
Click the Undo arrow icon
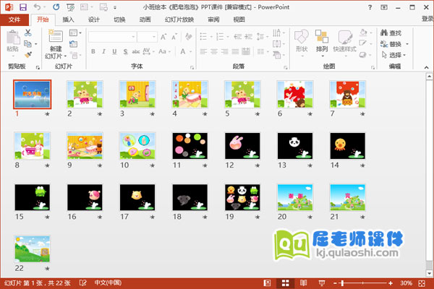point(37,7)
